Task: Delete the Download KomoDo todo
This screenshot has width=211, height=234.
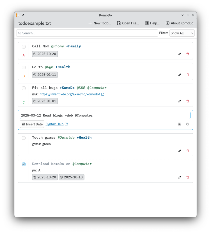Action: pos(188,177)
